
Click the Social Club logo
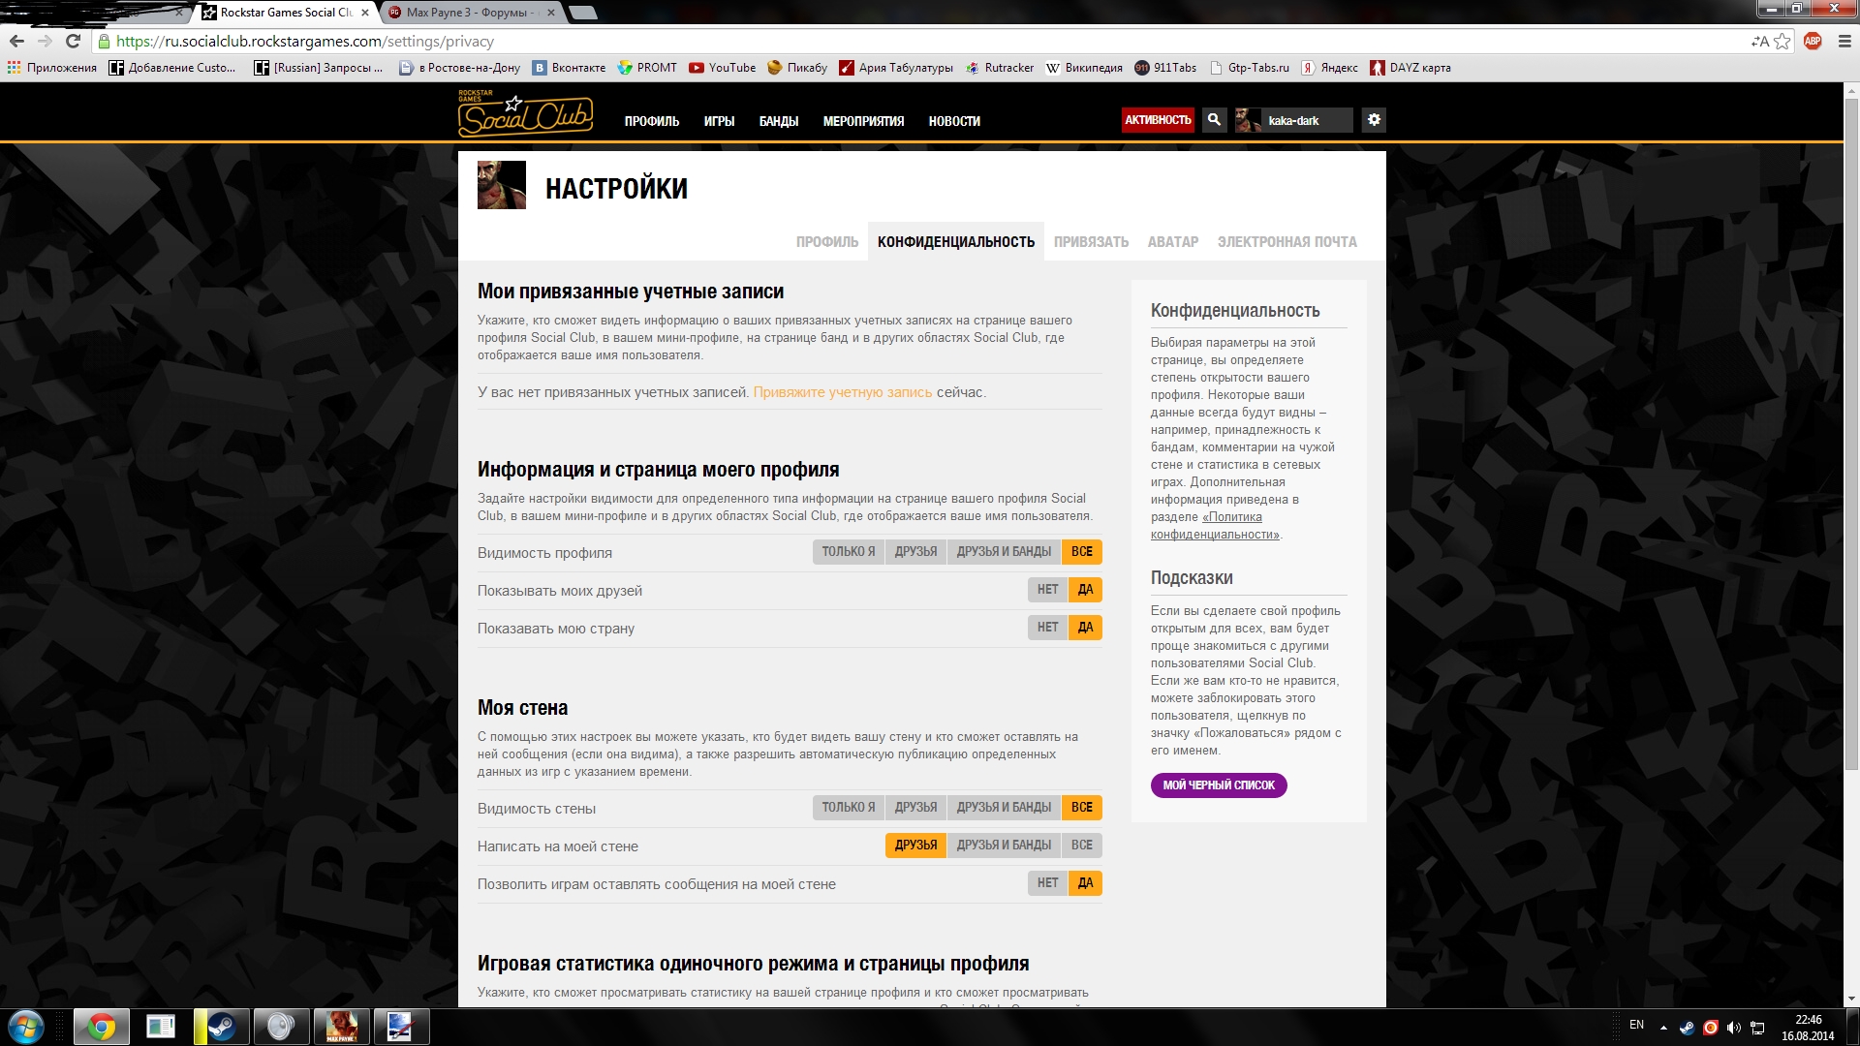click(x=524, y=114)
